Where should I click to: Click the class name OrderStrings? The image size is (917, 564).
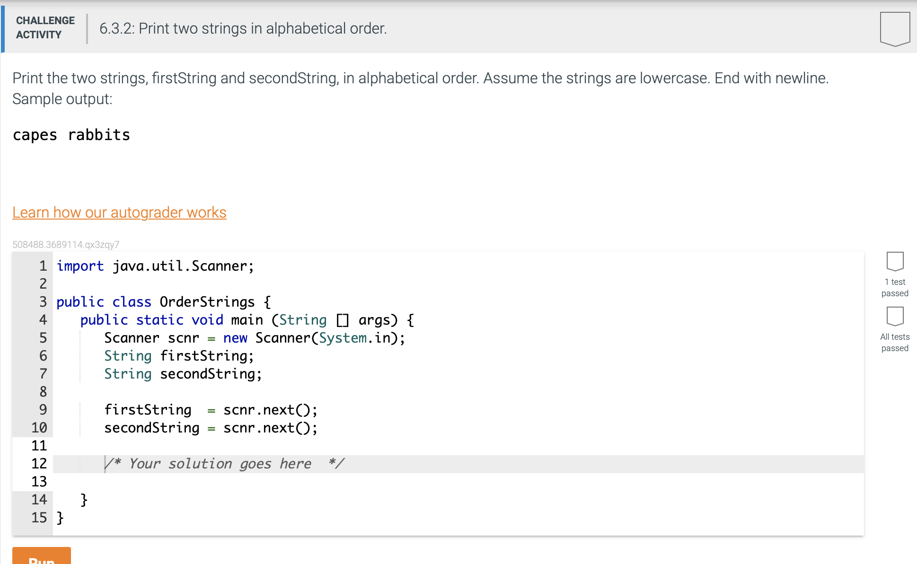click(x=207, y=302)
